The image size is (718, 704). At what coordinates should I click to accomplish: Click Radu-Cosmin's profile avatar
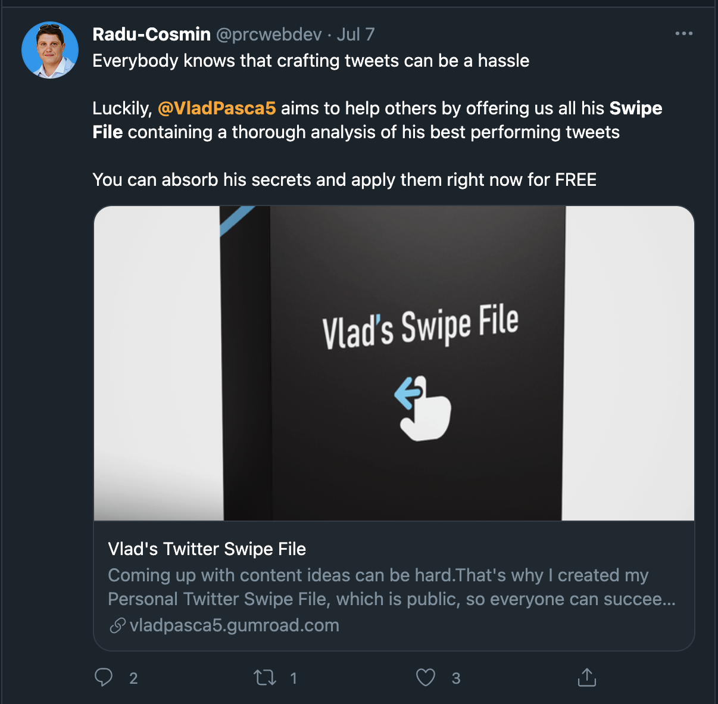50,50
